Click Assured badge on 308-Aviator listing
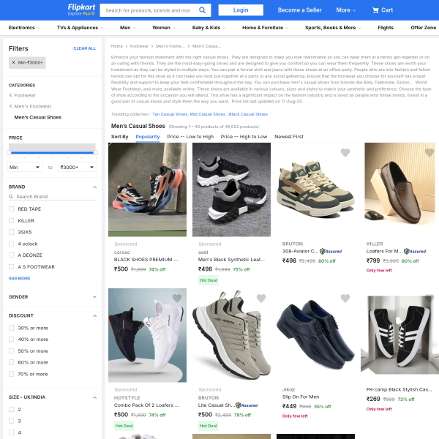 [331, 251]
